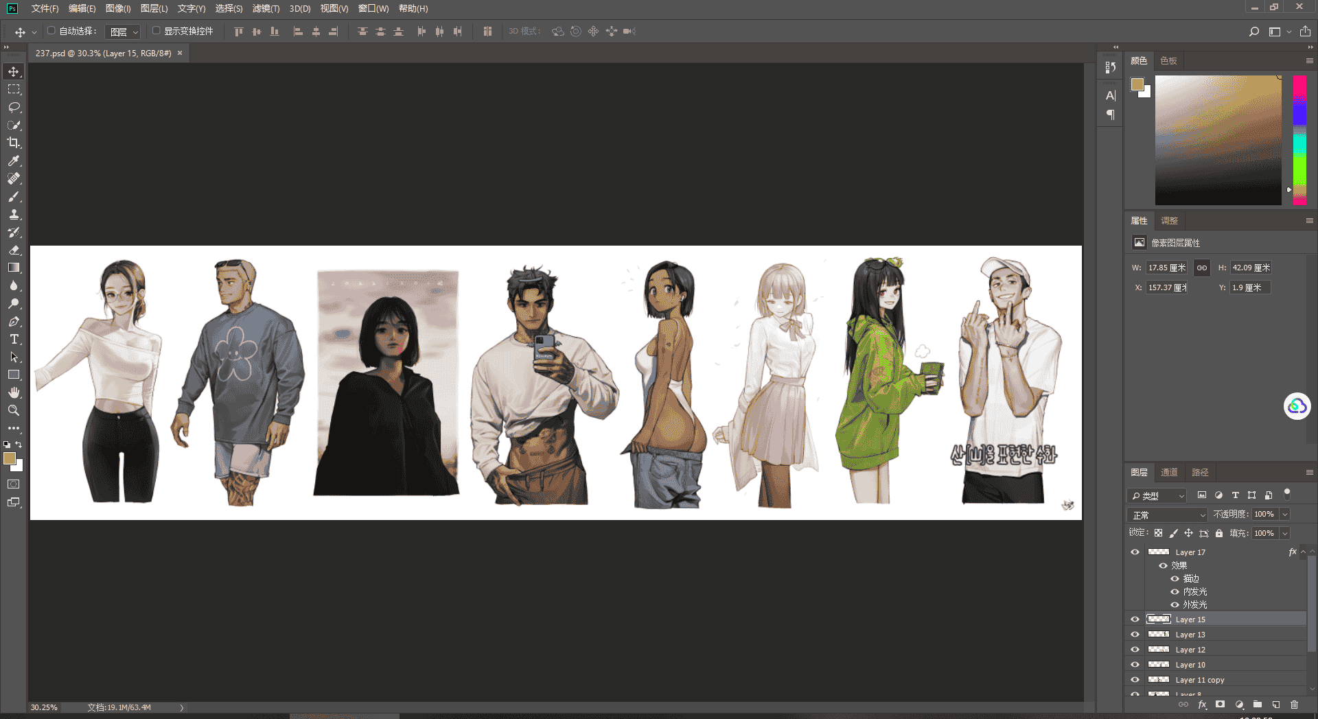1318x719 pixels.
Task: Switch to the Channels tab
Action: (1169, 473)
